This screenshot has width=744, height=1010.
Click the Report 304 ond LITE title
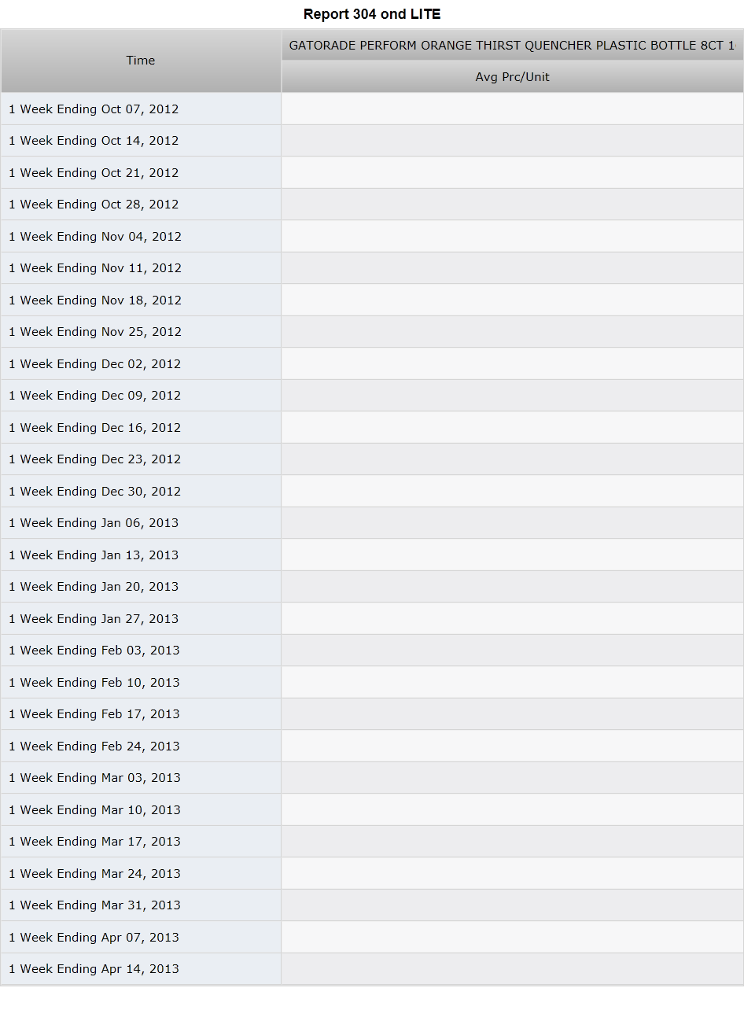point(372,14)
